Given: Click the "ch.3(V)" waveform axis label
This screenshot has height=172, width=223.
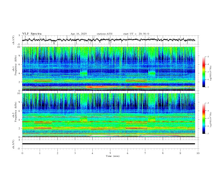Looking at the screenshot, I should tap(14, 144).
